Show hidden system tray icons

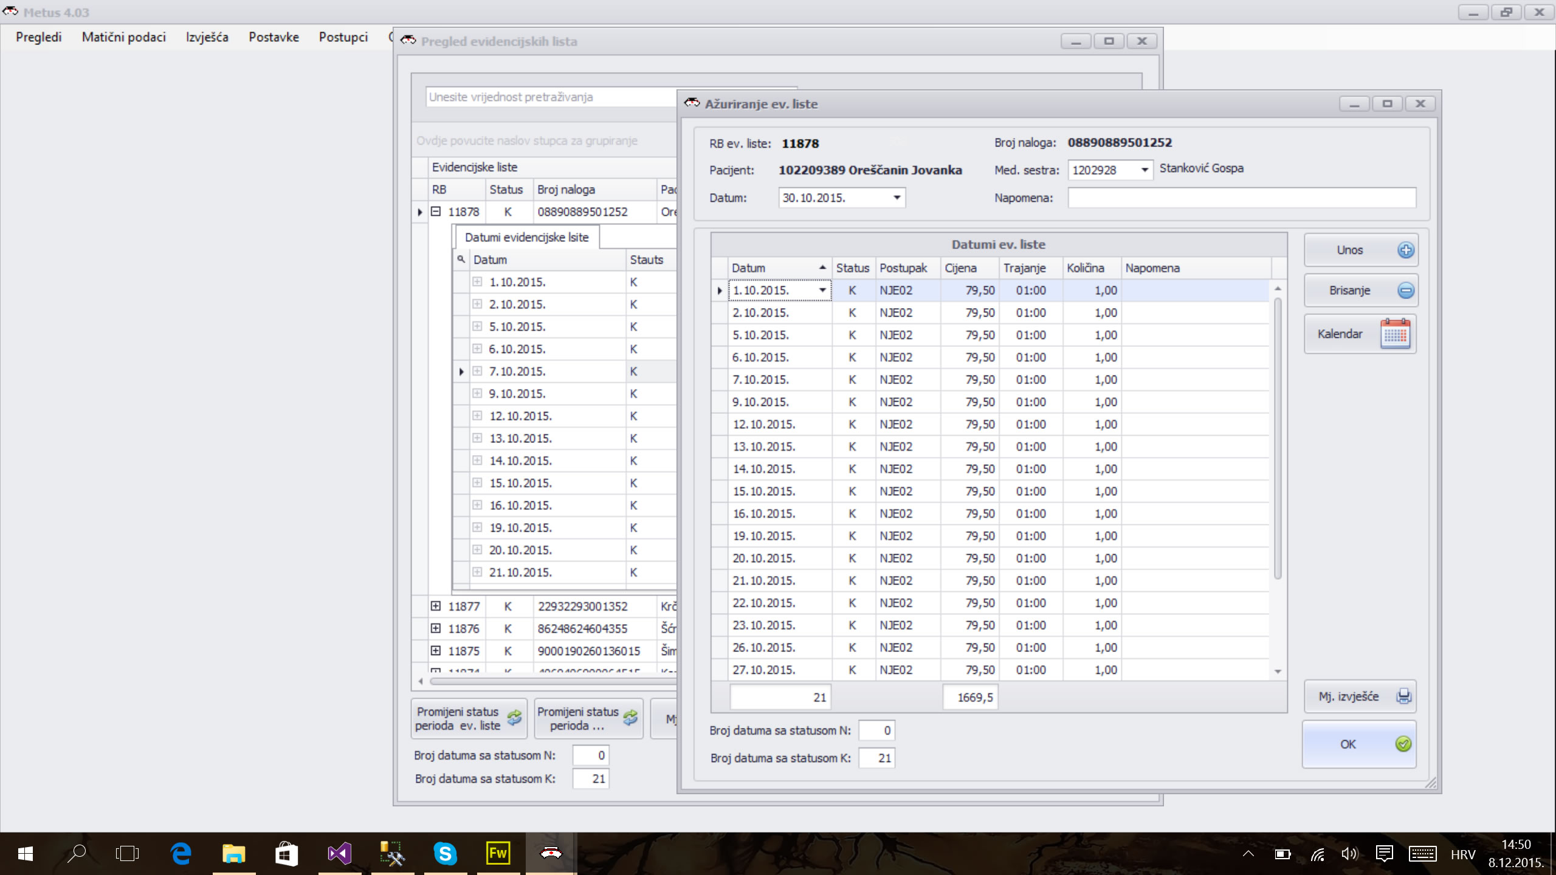tap(1248, 854)
